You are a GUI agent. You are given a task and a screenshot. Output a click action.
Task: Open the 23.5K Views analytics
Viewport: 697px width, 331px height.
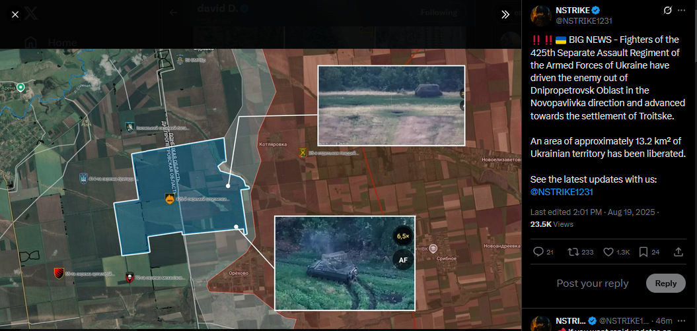pos(552,224)
